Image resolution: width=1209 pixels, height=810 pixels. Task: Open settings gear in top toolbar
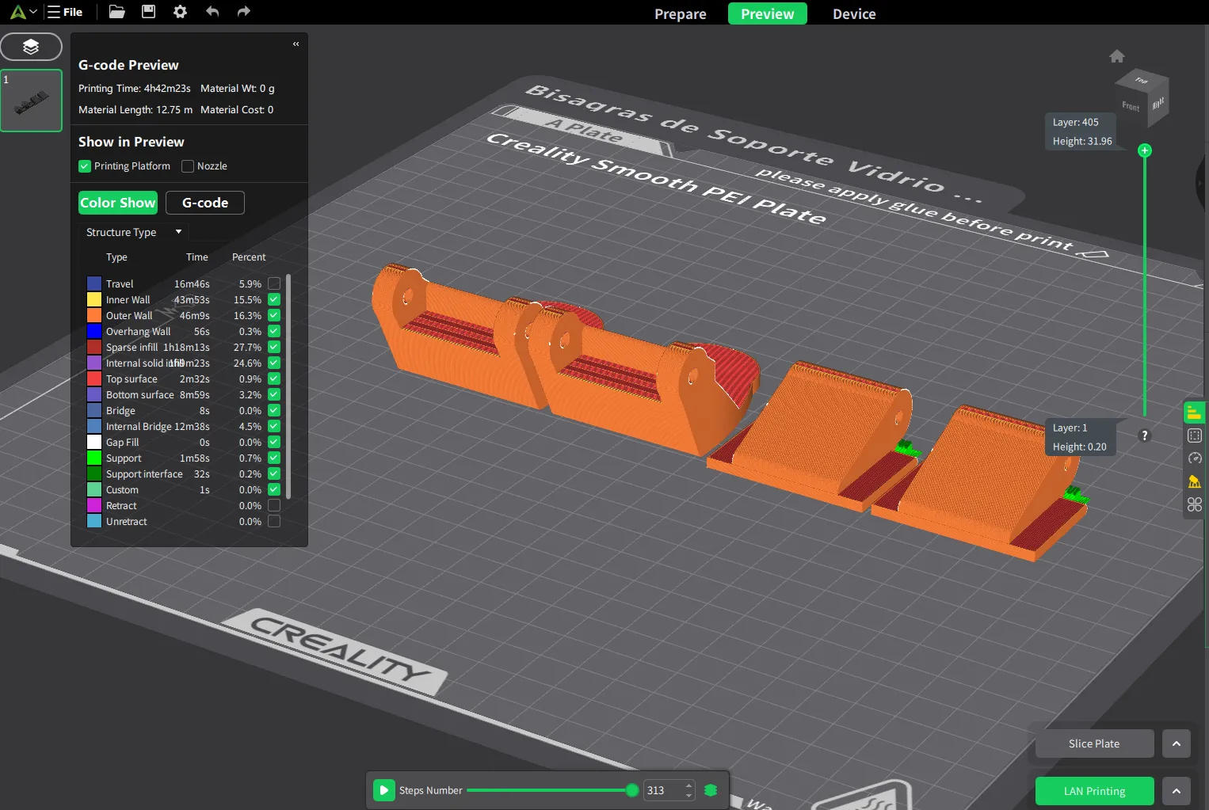(x=180, y=12)
